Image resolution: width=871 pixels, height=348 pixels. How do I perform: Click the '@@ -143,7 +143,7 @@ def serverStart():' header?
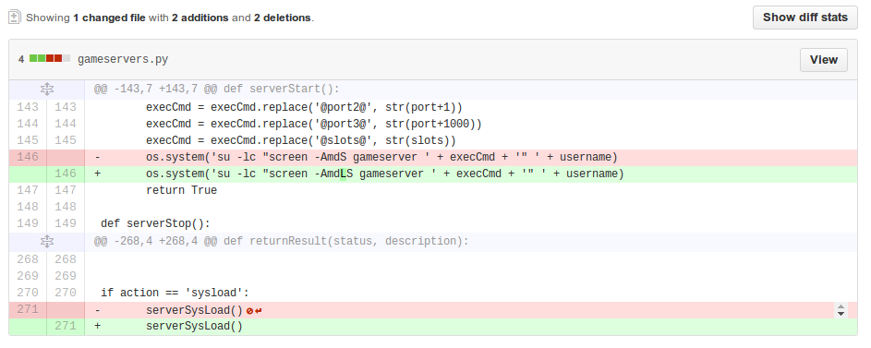[217, 89]
